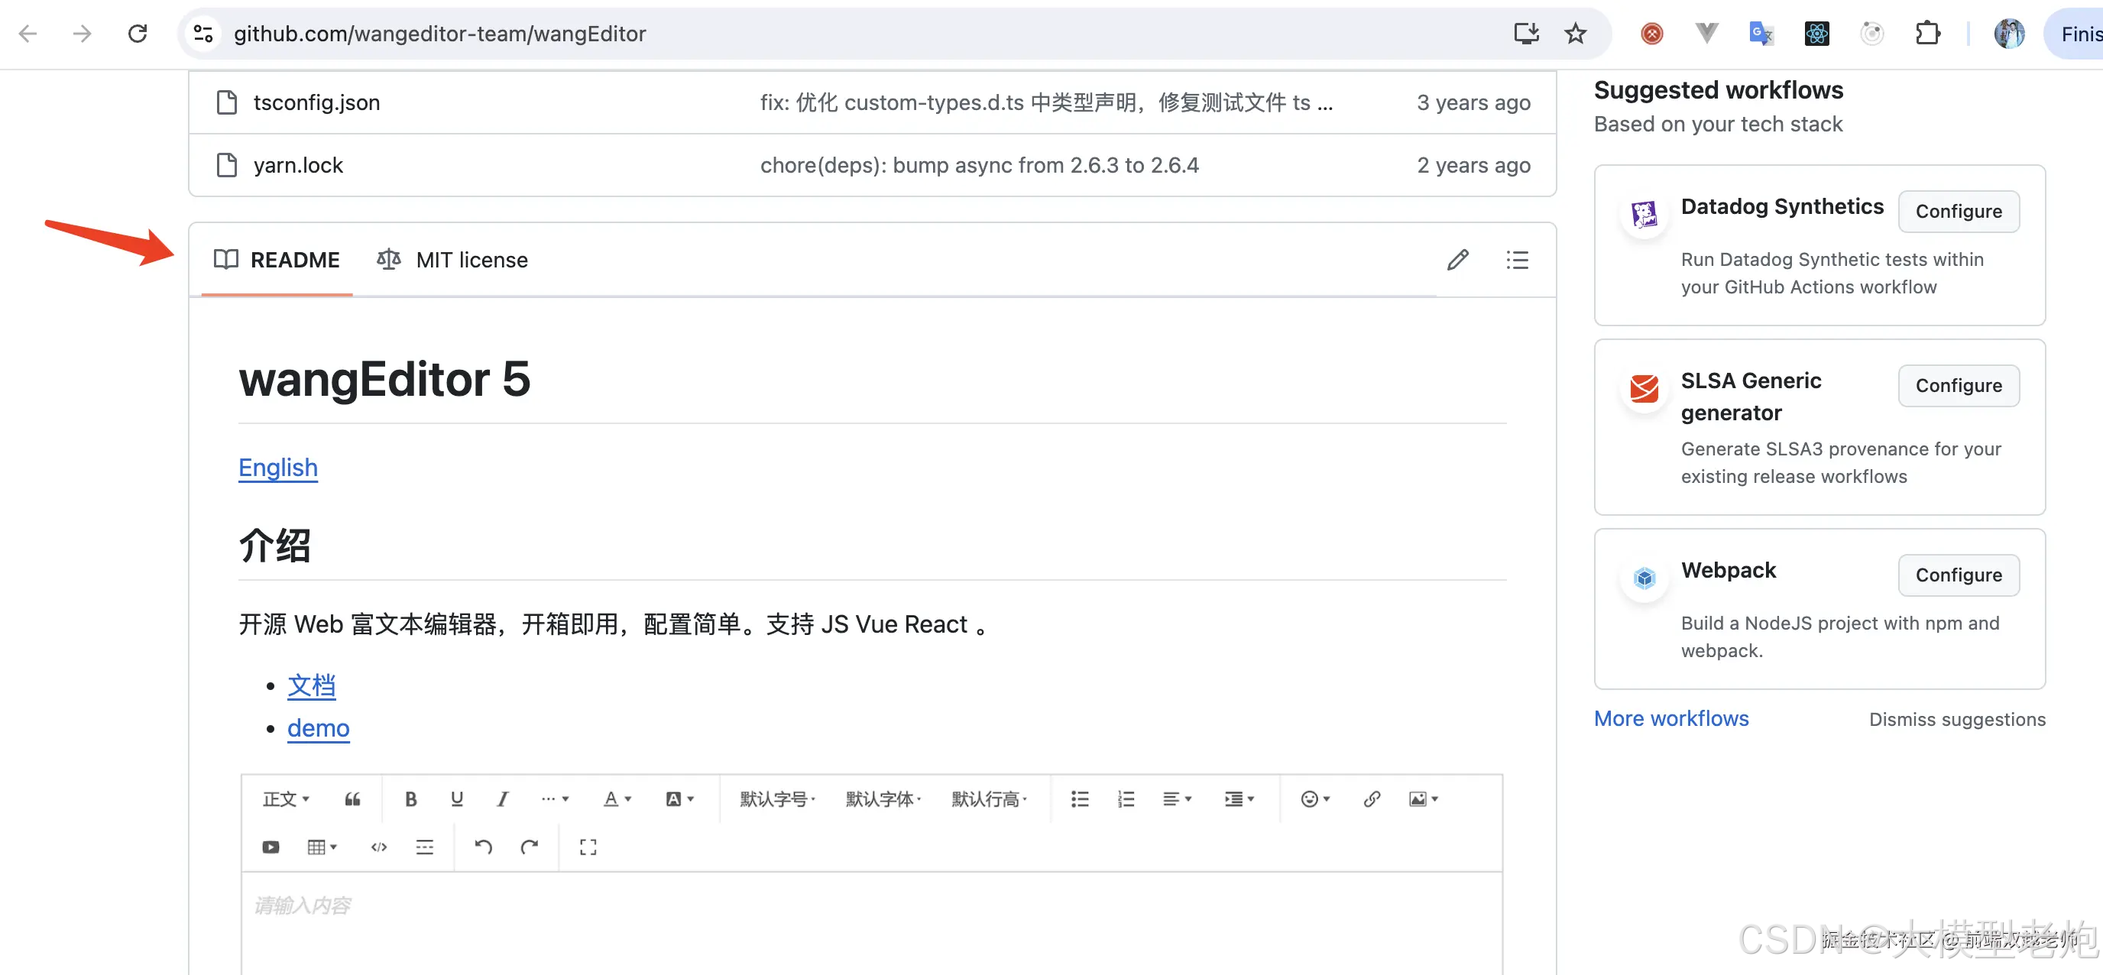Open the English version of the README
This screenshot has height=975, width=2103.
click(277, 467)
